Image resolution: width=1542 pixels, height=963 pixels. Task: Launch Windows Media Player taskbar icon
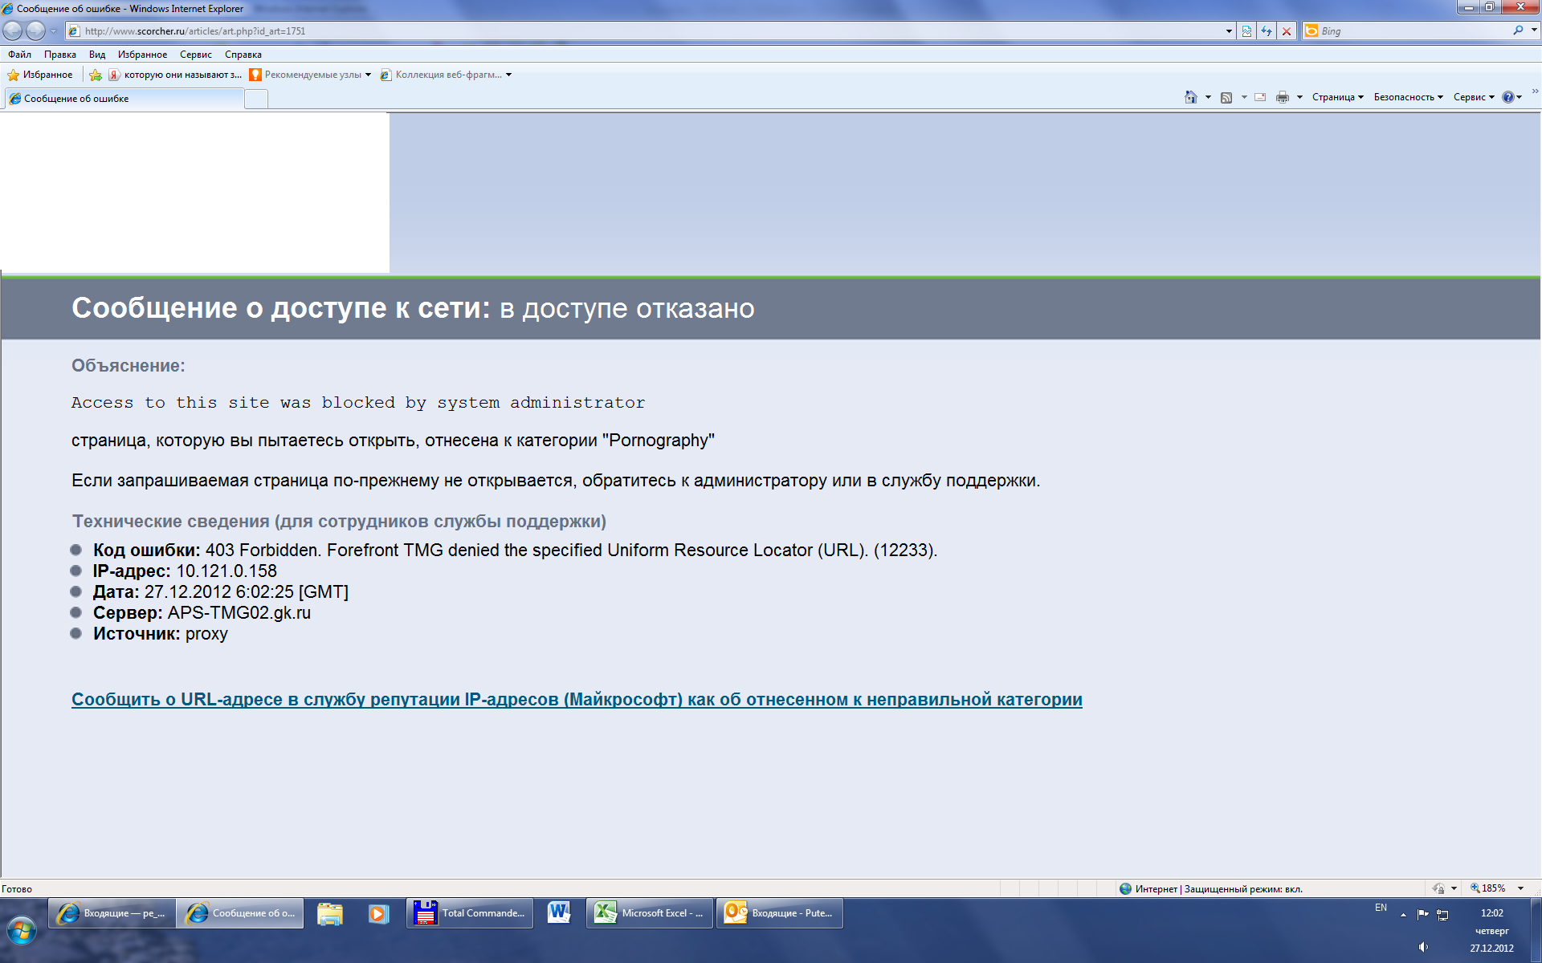coord(378,913)
